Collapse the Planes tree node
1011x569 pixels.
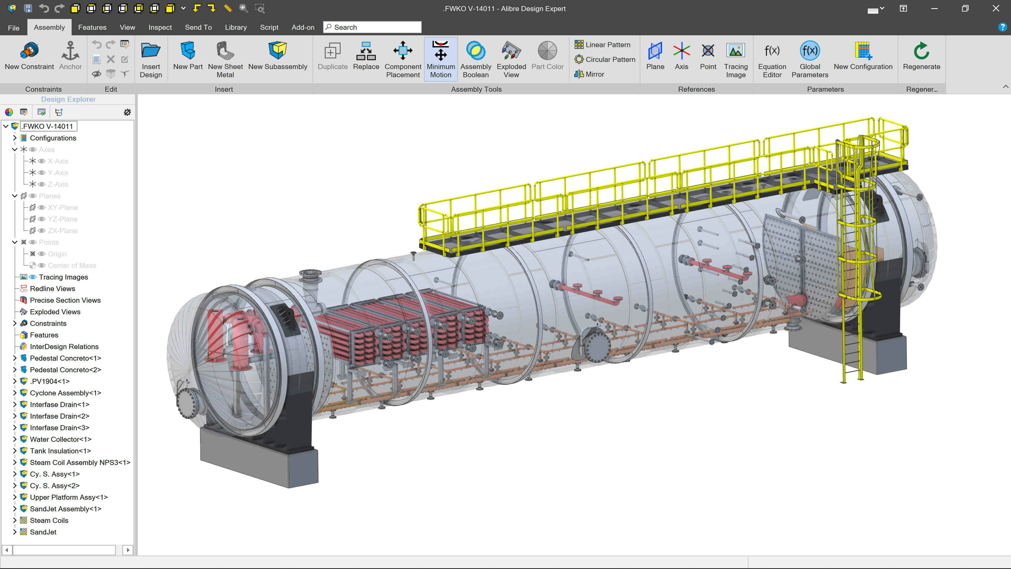[x=15, y=195]
